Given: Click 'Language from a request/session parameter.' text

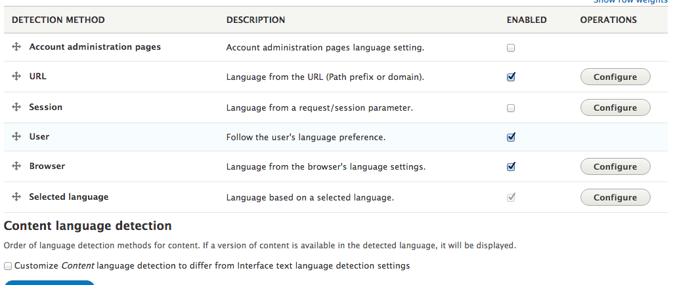Looking at the screenshot, I should (319, 108).
